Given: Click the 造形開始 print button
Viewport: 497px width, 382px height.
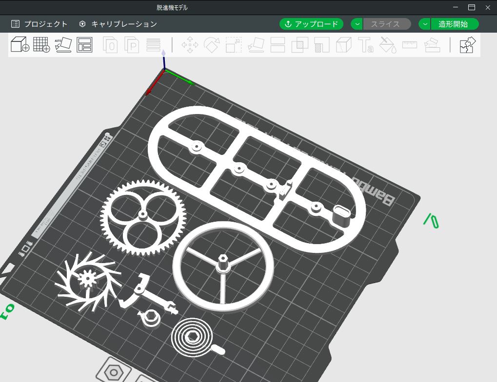Looking at the screenshot, I should tap(454, 24).
